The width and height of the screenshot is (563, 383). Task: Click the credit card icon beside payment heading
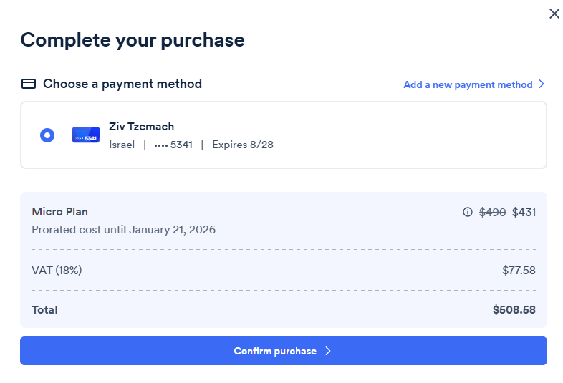[29, 84]
